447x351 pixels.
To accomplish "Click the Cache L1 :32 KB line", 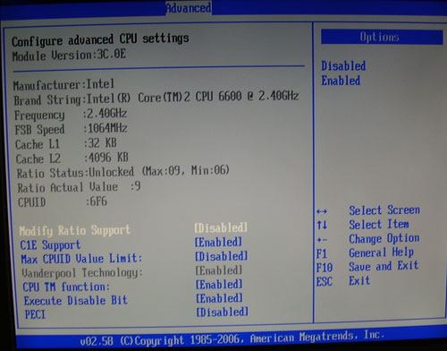I will click(x=66, y=144).
